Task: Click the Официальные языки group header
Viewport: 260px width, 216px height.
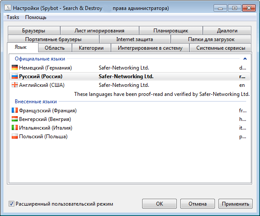Action: tap(40, 59)
